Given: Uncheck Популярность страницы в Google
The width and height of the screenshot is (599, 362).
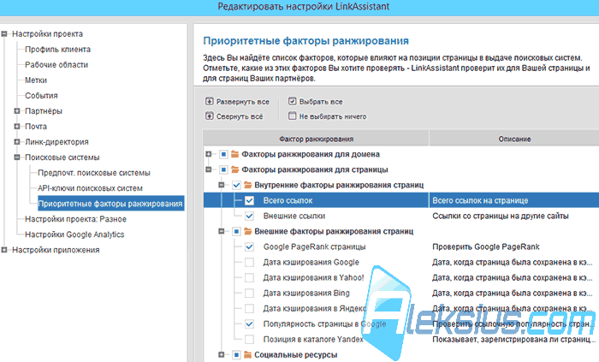Looking at the screenshot, I should (x=249, y=323).
